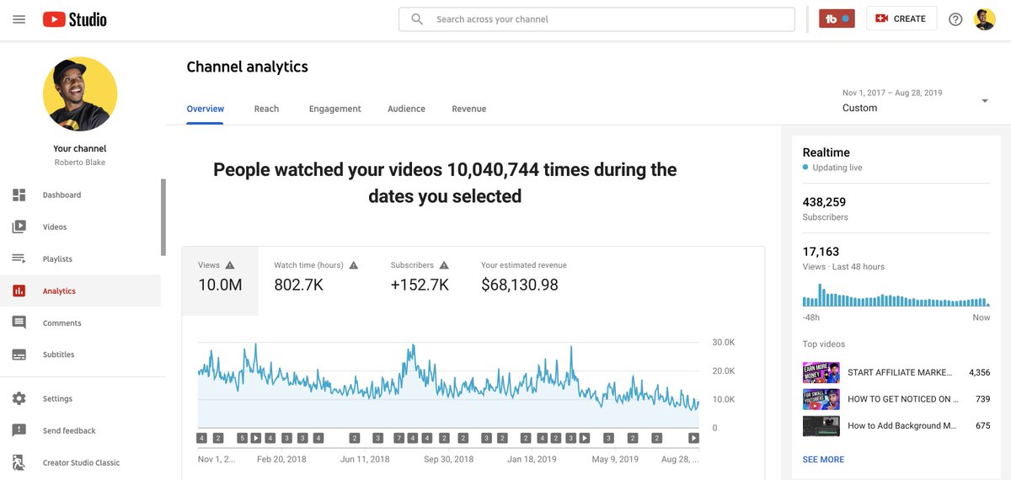
Task: Click the timeline marker labeled 7
Action: point(399,438)
